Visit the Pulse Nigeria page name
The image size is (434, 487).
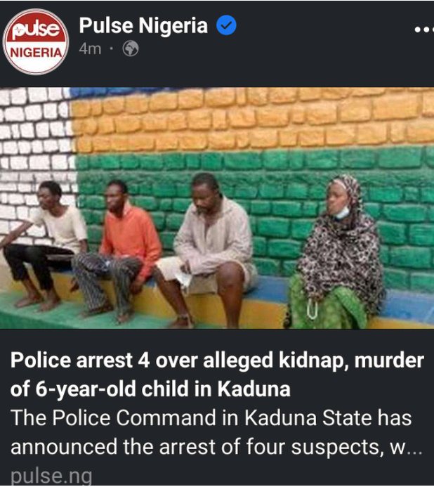[143, 25]
